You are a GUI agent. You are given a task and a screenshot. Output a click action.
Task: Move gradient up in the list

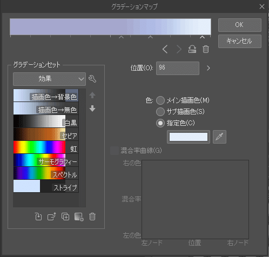[x=92, y=95]
